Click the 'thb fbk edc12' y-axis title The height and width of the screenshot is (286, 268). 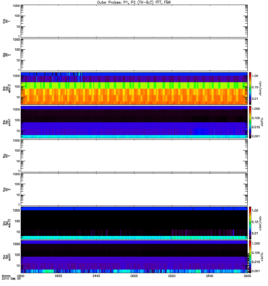tap(7, 88)
